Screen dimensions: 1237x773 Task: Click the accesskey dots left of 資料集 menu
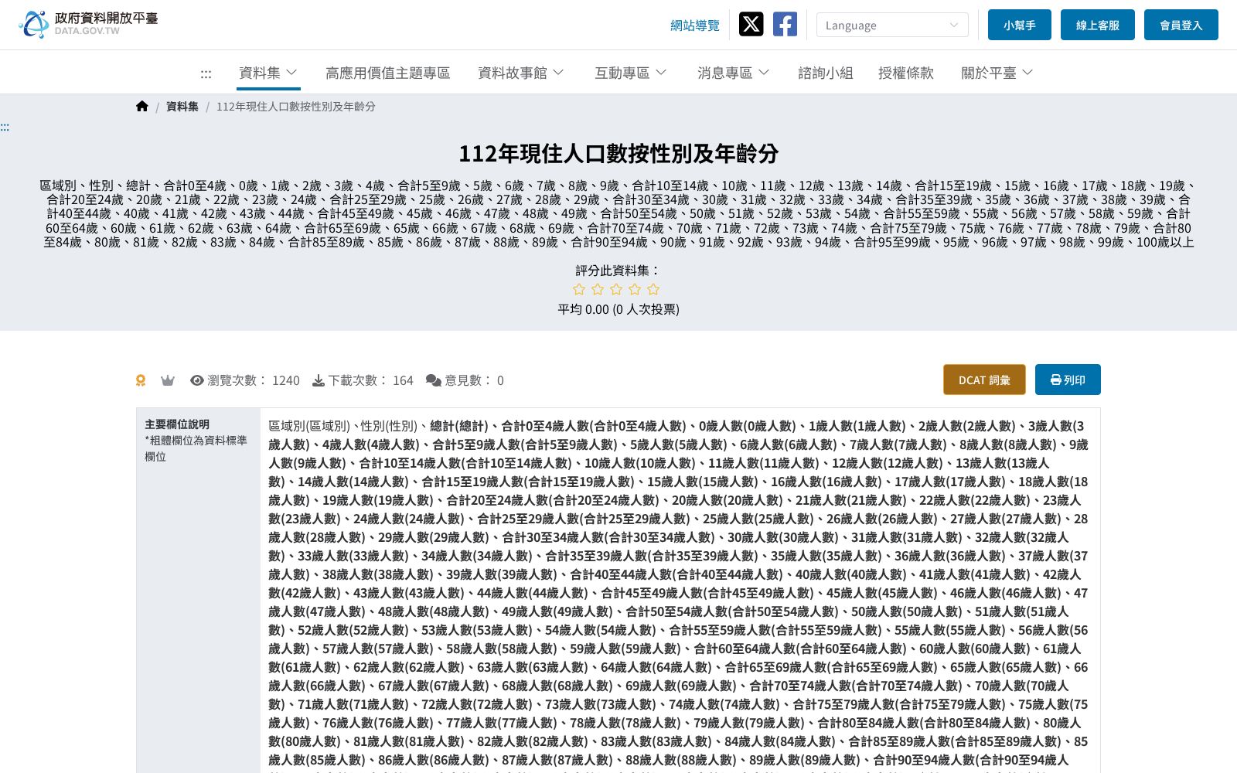point(206,74)
